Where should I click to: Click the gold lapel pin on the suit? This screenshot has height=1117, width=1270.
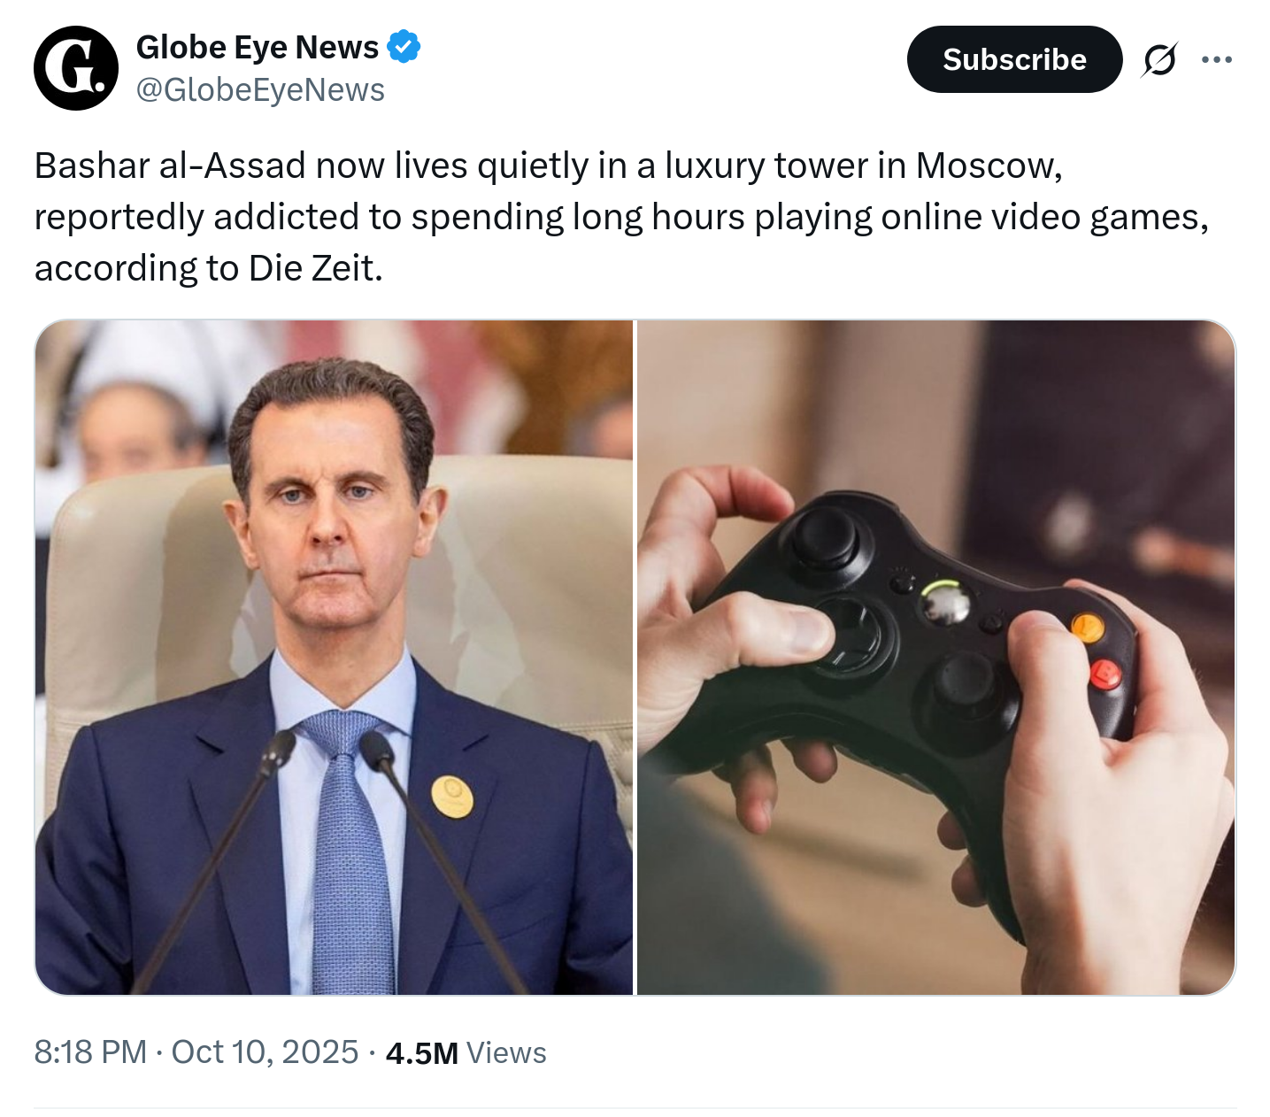451,796
